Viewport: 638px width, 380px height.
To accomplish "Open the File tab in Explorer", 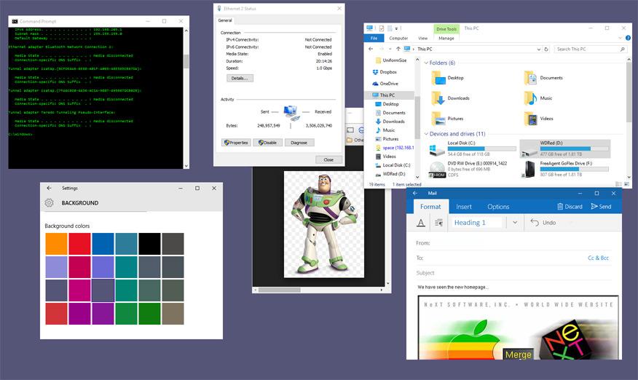I will click(374, 39).
